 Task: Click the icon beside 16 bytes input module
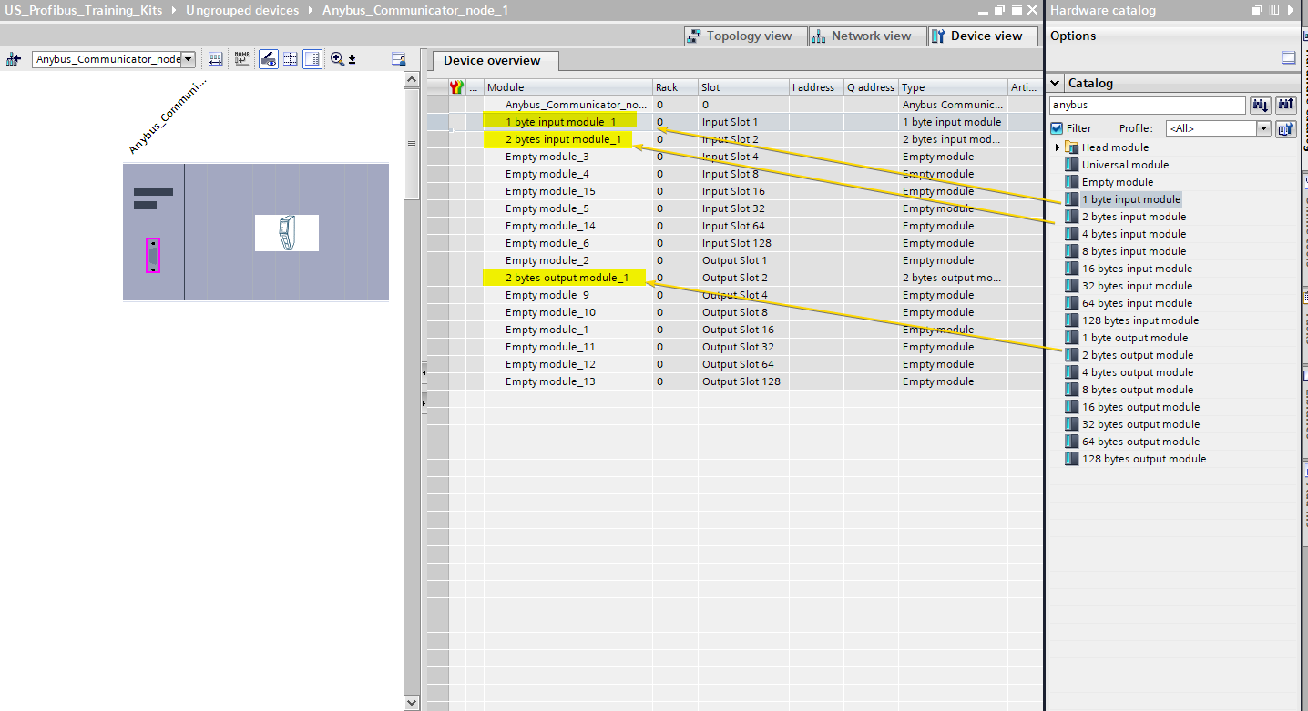(1072, 269)
